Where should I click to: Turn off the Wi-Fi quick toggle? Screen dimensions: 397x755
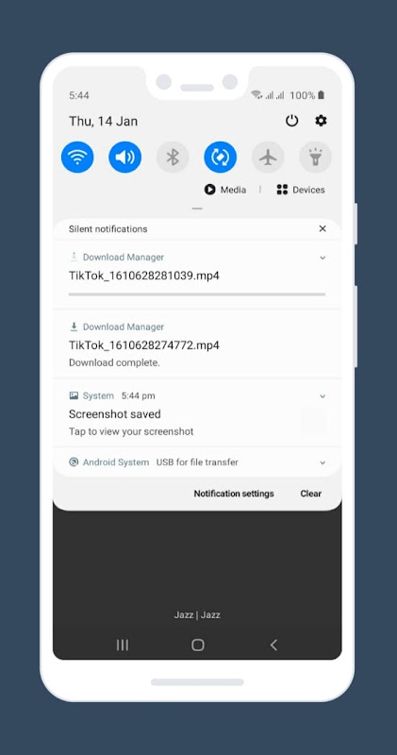[x=77, y=157]
